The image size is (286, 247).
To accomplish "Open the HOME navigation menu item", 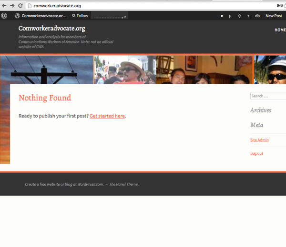I will tap(280, 30).
